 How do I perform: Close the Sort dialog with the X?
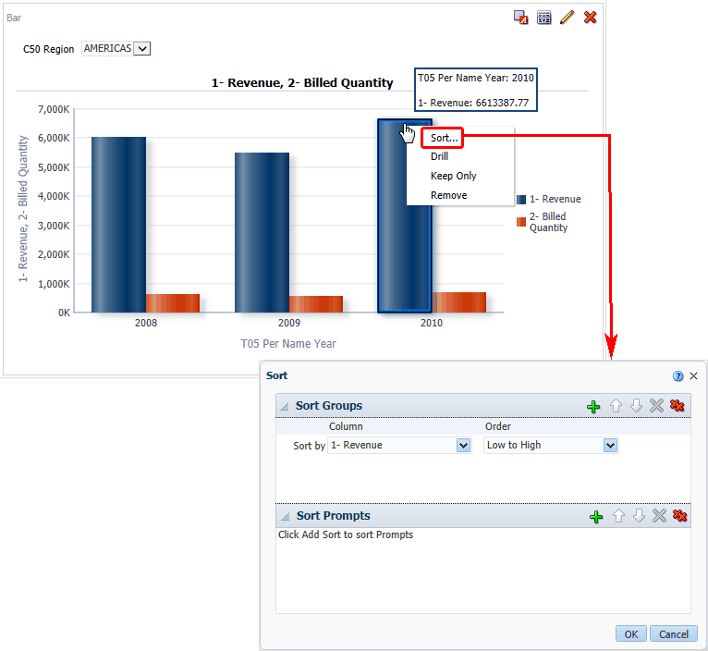(694, 375)
